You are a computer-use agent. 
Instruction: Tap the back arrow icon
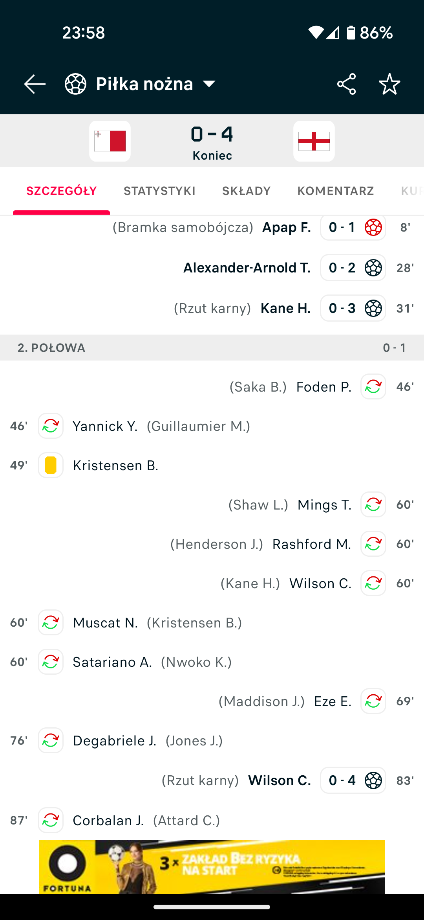[x=35, y=84]
